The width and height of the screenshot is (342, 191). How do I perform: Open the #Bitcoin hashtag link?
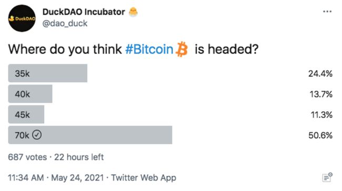[149, 49]
